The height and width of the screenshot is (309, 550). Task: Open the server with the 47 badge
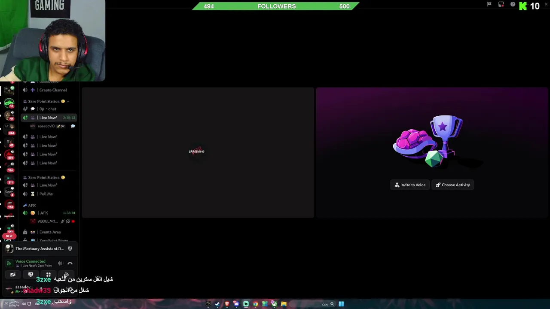tap(9, 142)
